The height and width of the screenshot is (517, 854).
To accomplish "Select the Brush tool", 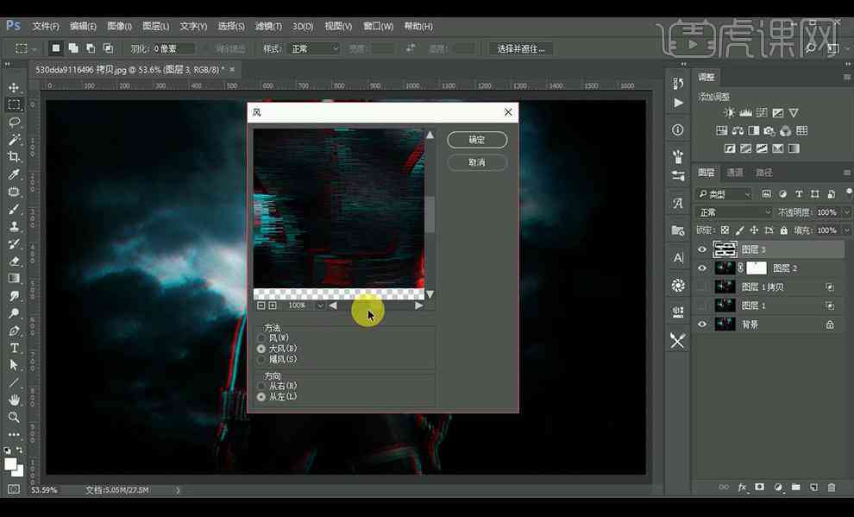I will 14,209.
